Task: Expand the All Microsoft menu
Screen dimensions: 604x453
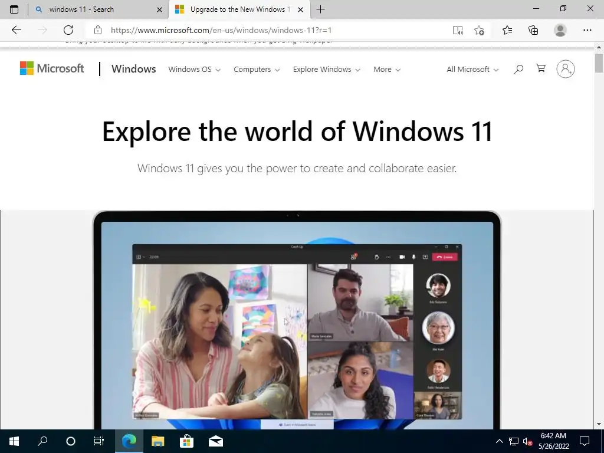Action: tap(472, 70)
